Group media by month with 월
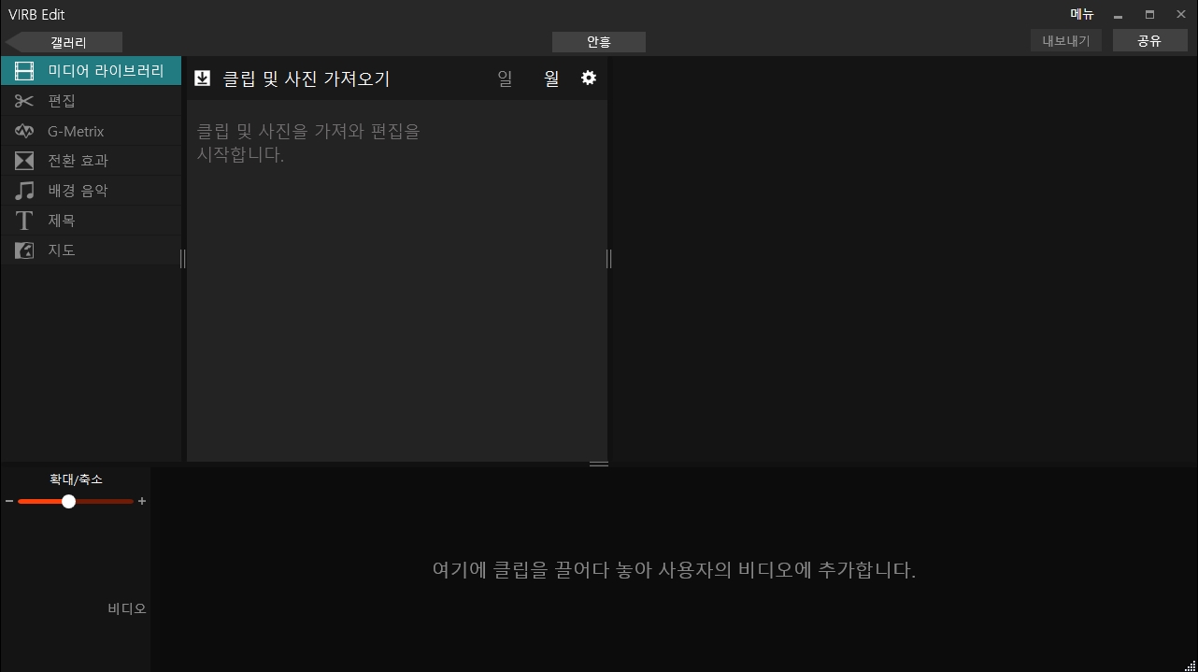The height and width of the screenshot is (672, 1198). 551,79
